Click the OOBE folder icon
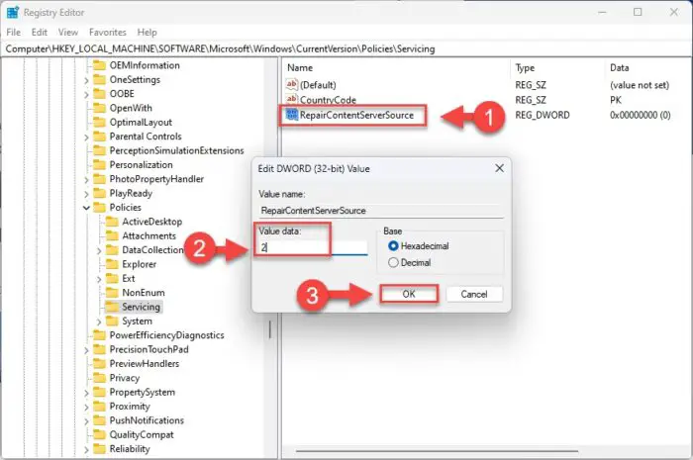 click(99, 94)
